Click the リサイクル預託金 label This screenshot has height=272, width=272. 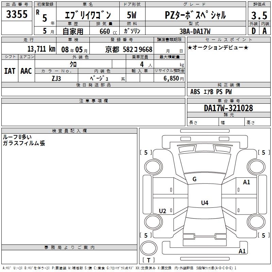pyautogui.click(x=169, y=71)
